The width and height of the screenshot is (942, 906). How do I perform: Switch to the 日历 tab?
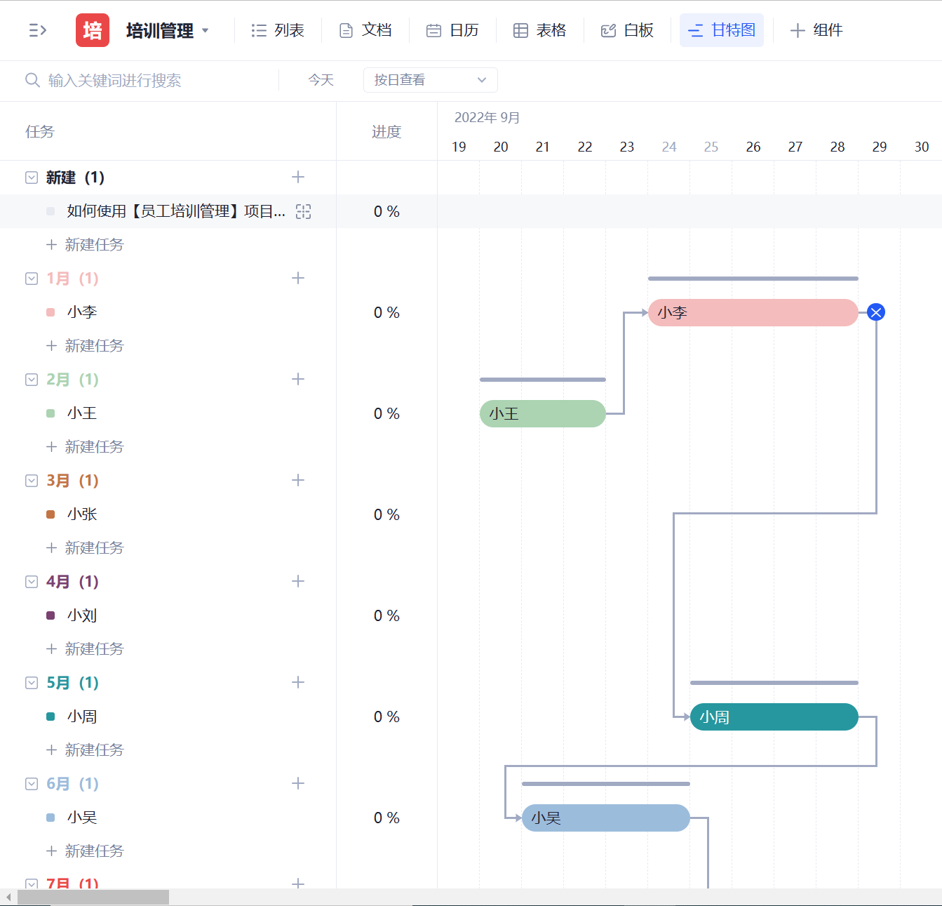click(x=453, y=30)
